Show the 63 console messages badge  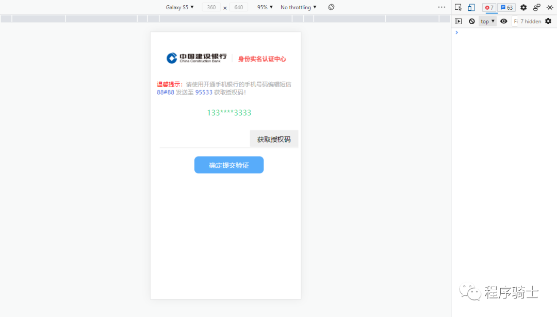tap(506, 7)
